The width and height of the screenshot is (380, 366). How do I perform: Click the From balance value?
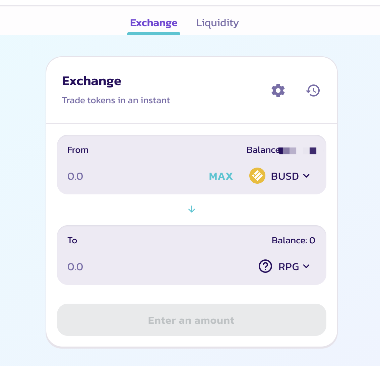(298, 150)
